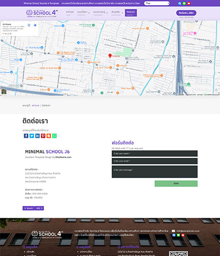
Task: Share page via Pinterest icon
Action: click(x=43, y=136)
